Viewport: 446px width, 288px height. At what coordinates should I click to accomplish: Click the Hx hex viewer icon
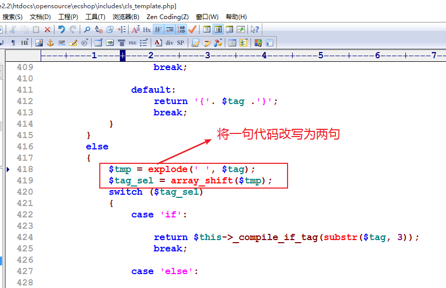point(147,29)
